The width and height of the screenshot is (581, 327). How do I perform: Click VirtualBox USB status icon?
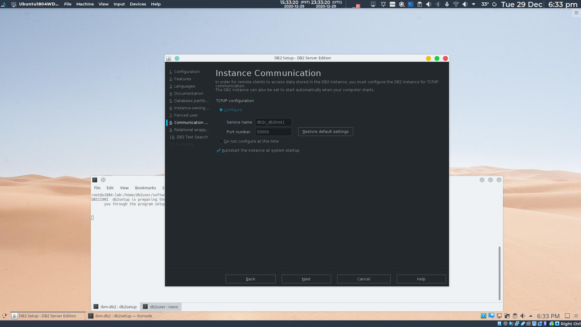point(522,323)
